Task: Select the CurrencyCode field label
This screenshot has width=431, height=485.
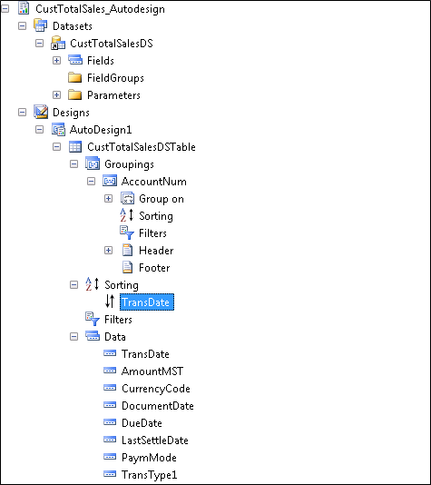Action: pyautogui.click(x=156, y=388)
